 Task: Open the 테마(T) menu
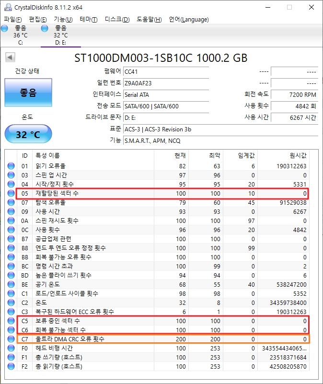[x=88, y=19]
